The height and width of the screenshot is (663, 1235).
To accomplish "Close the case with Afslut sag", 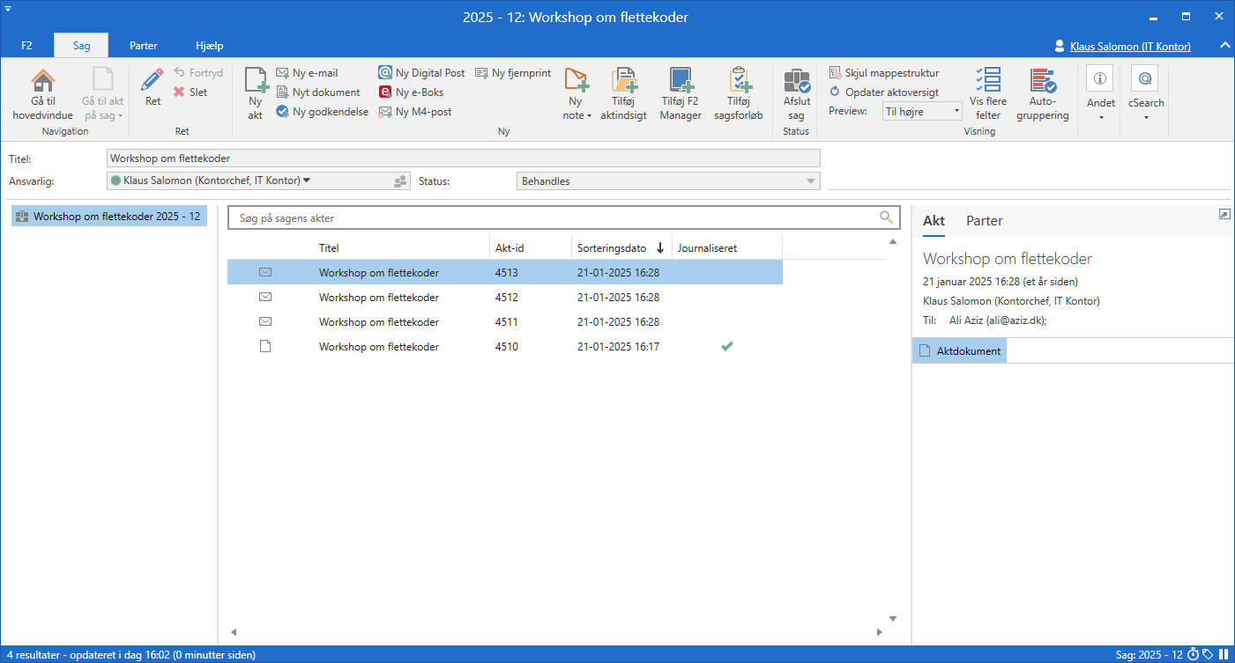I will click(x=796, y=94).
